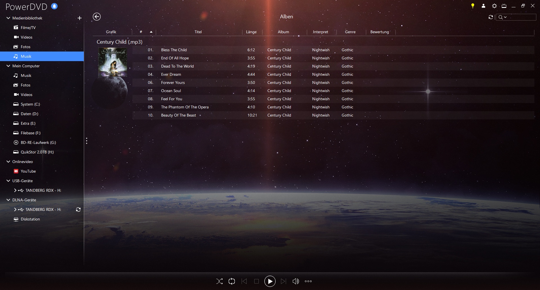Add media with the plus icon

pyautogui.click(x=80, y=18)
